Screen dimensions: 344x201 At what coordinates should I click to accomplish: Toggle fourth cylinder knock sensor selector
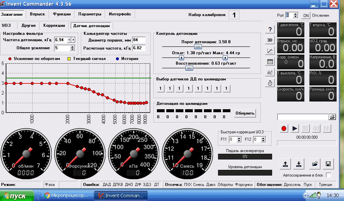click(189, 88)
